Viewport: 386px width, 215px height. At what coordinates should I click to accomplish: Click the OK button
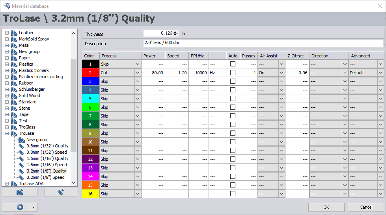[326, 208]
